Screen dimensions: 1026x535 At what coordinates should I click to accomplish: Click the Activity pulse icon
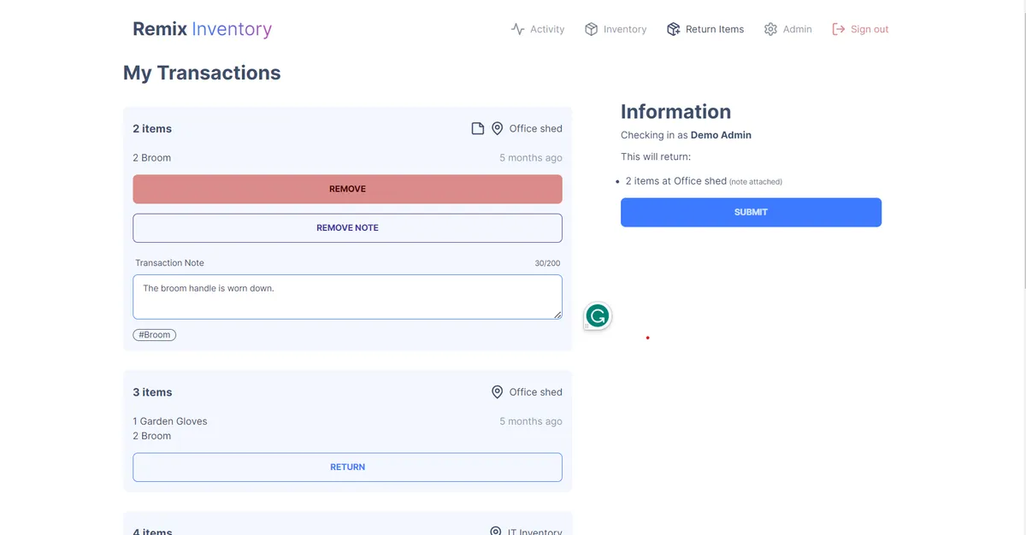click(517, 29)
